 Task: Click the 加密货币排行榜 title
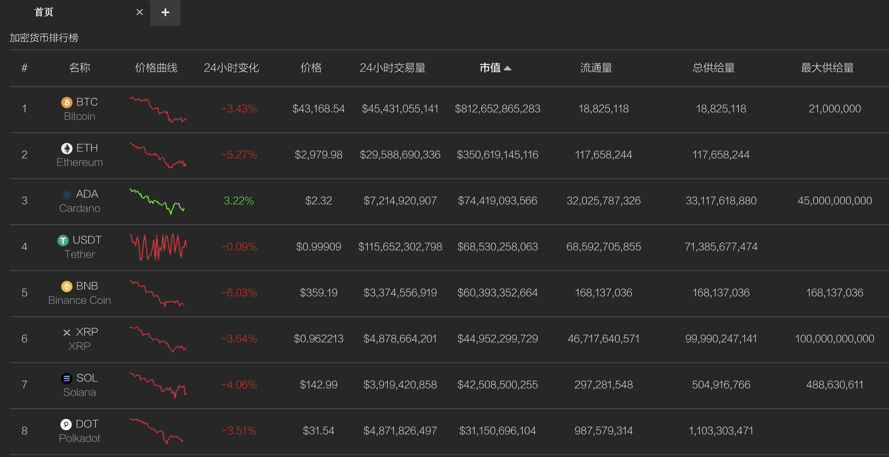tap(44, 38)
